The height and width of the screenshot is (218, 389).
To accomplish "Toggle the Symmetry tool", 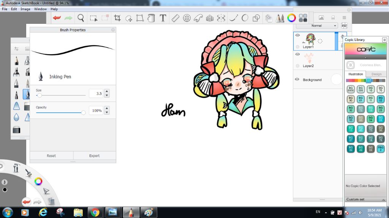I will pos(221,18).
